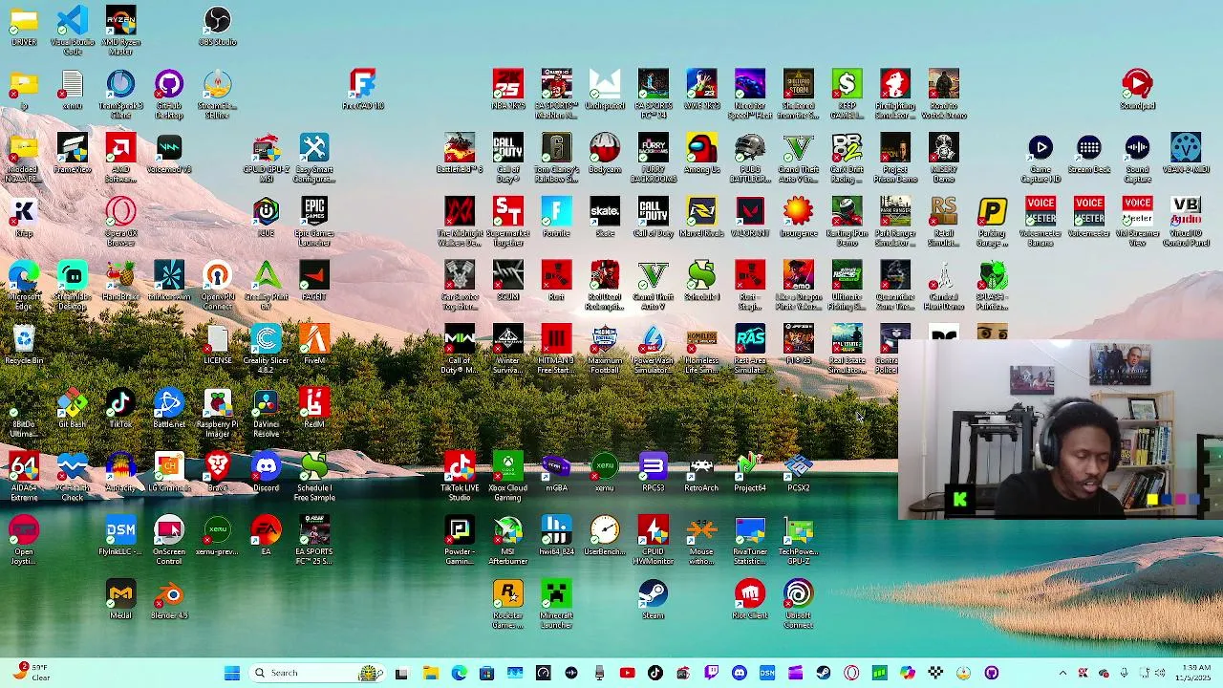
Task: Open the NBA 2K25 game icon
Action: 507,90
